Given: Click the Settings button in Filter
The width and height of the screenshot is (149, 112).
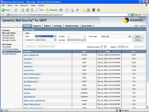Looking at the screenshot, I should (138, 40).
